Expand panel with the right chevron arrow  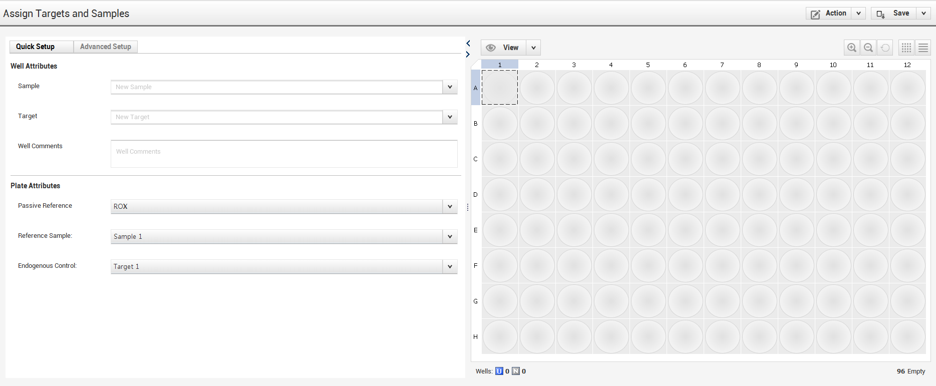click(x=468, y=54)
